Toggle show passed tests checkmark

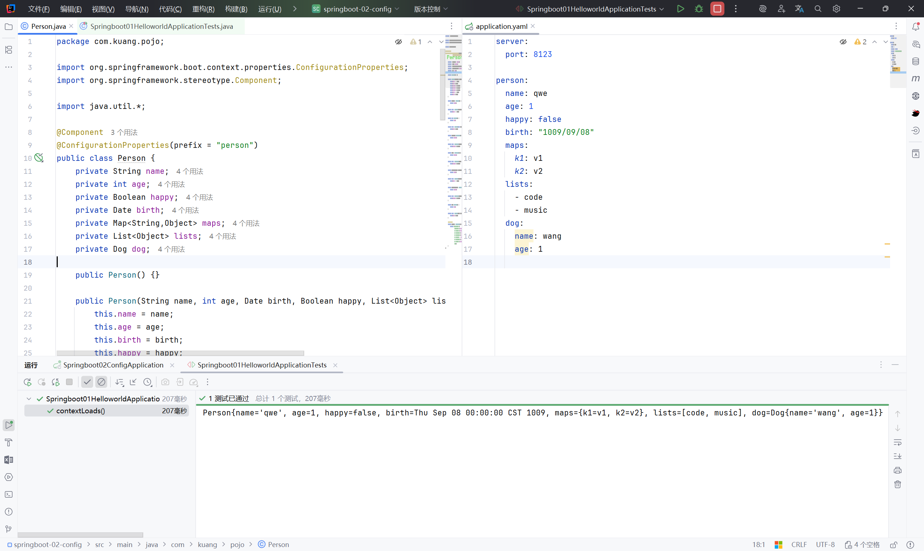[87, 382]
